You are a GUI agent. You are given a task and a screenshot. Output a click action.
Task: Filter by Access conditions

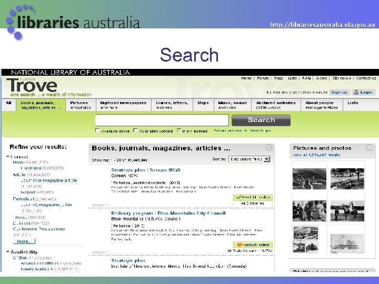39,263
